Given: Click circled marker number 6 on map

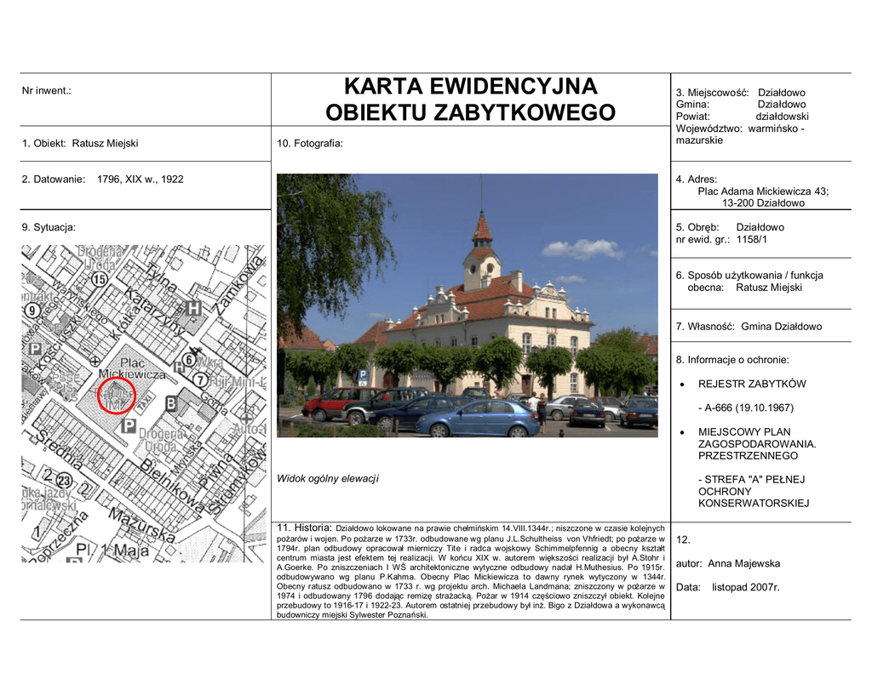Looking at the screenshot, I should pyautogui.click(x=189, y=360).
